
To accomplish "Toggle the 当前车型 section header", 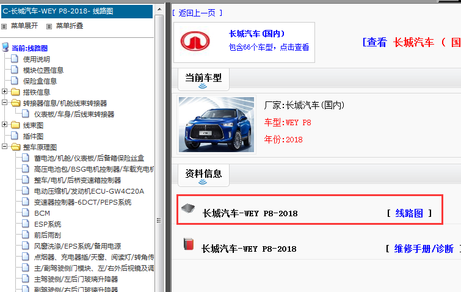I will coord(203,79).
